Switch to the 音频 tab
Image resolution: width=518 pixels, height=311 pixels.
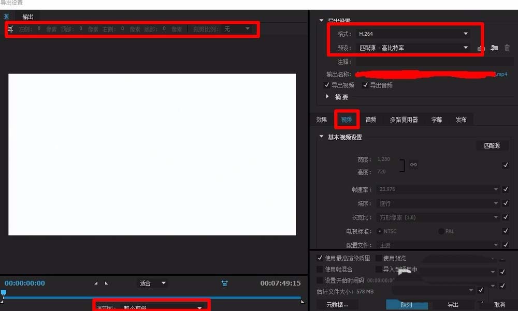(x=370, y=119)
